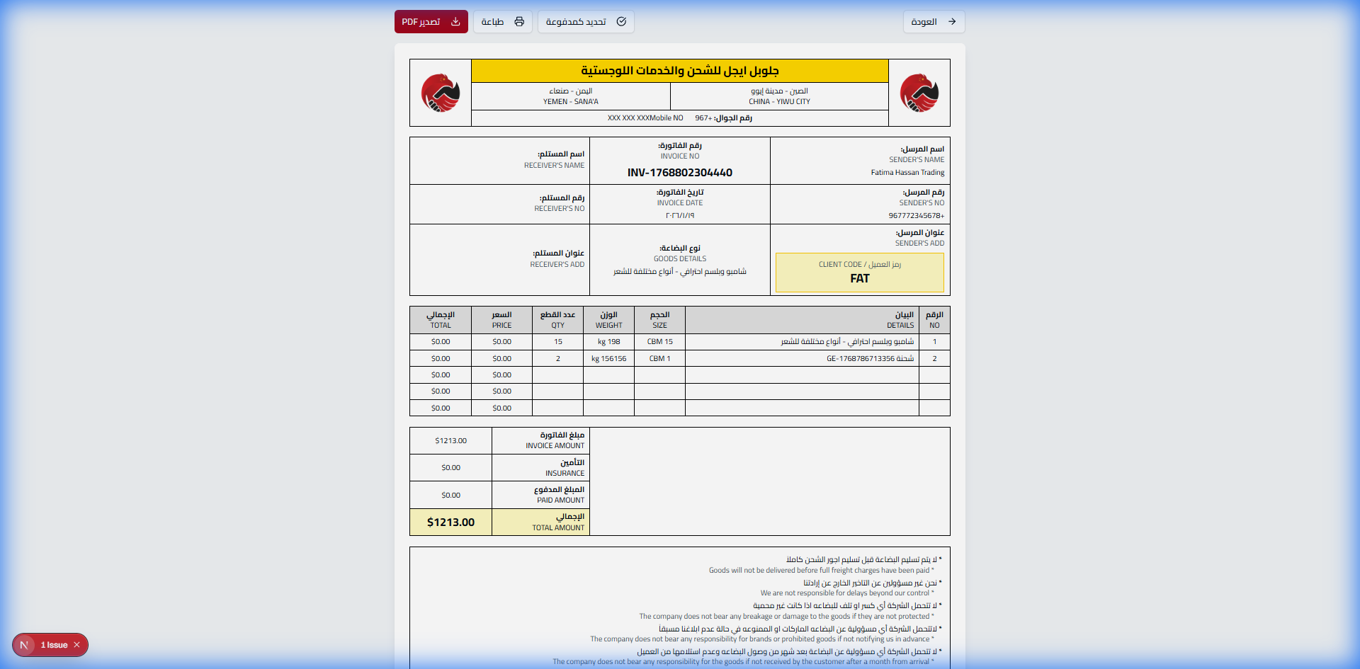Dismiss the issue badge with its X

point(77,645)
